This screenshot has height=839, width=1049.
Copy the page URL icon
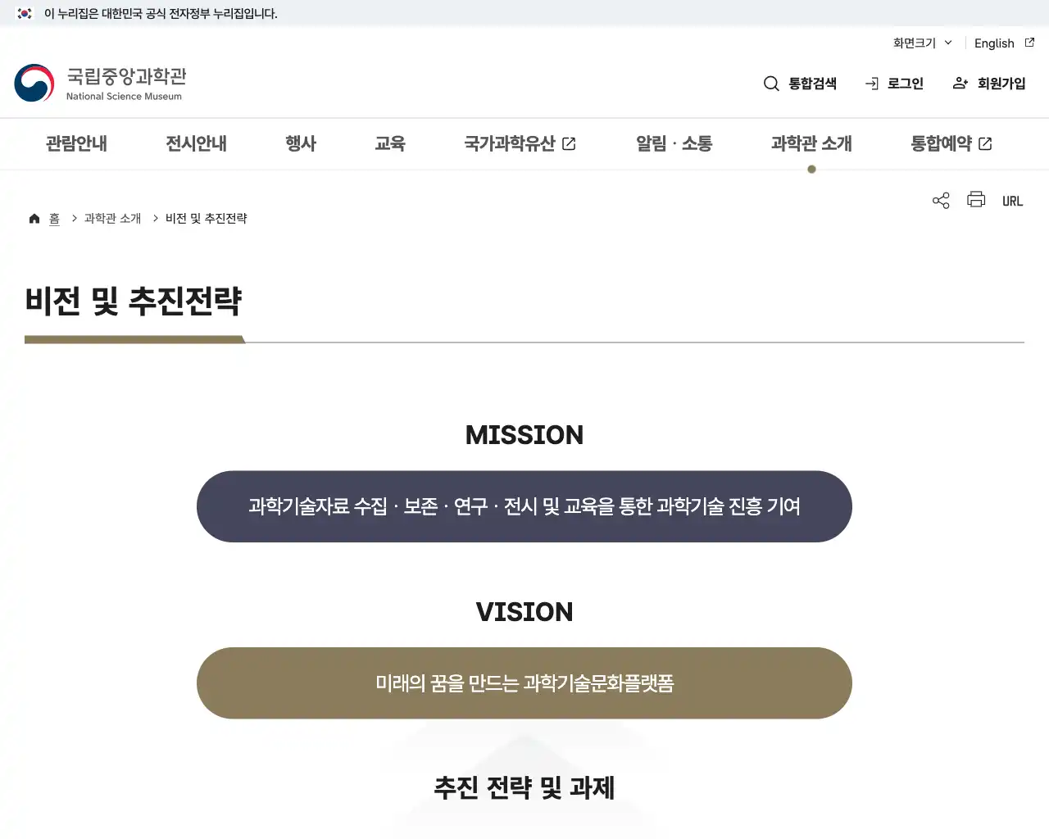[1012, 201]
